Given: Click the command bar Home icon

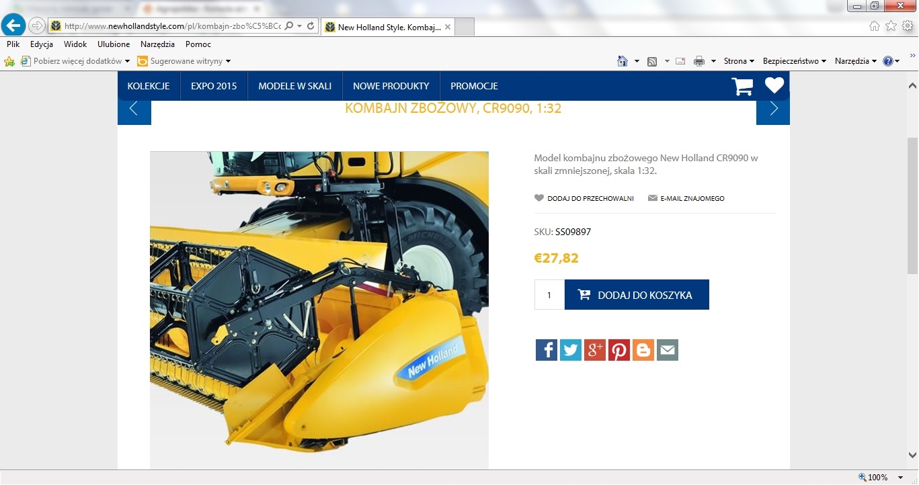Looking at the screenshot, I should pos(623,61).
